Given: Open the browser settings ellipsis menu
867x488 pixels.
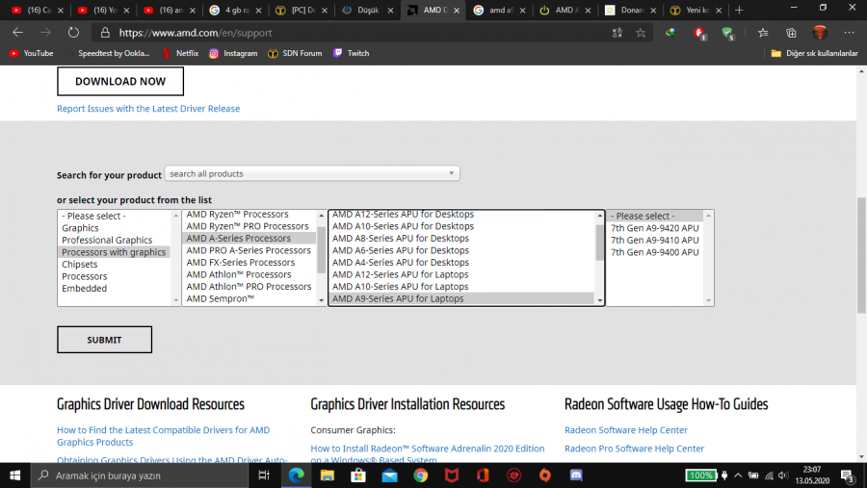Looking at the screenshot, I should coord(849,33).
